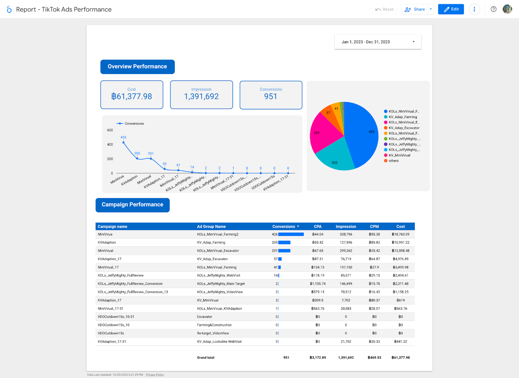Open the help question mark icon

(x=493, y=9)
